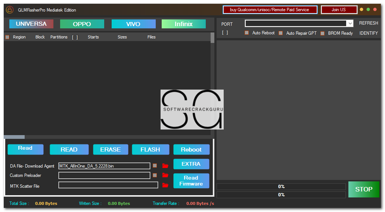Click the red close dot

point(375,10)
